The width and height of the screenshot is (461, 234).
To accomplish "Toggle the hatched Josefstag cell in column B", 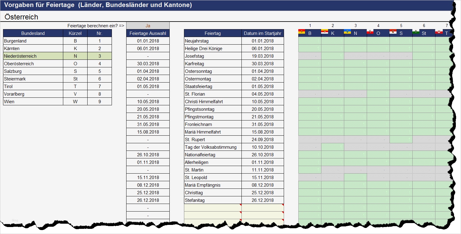I will tap(310, 56).
